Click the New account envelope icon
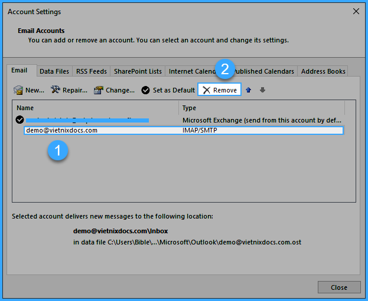The image size is (368, 301). tap(18, 90)
